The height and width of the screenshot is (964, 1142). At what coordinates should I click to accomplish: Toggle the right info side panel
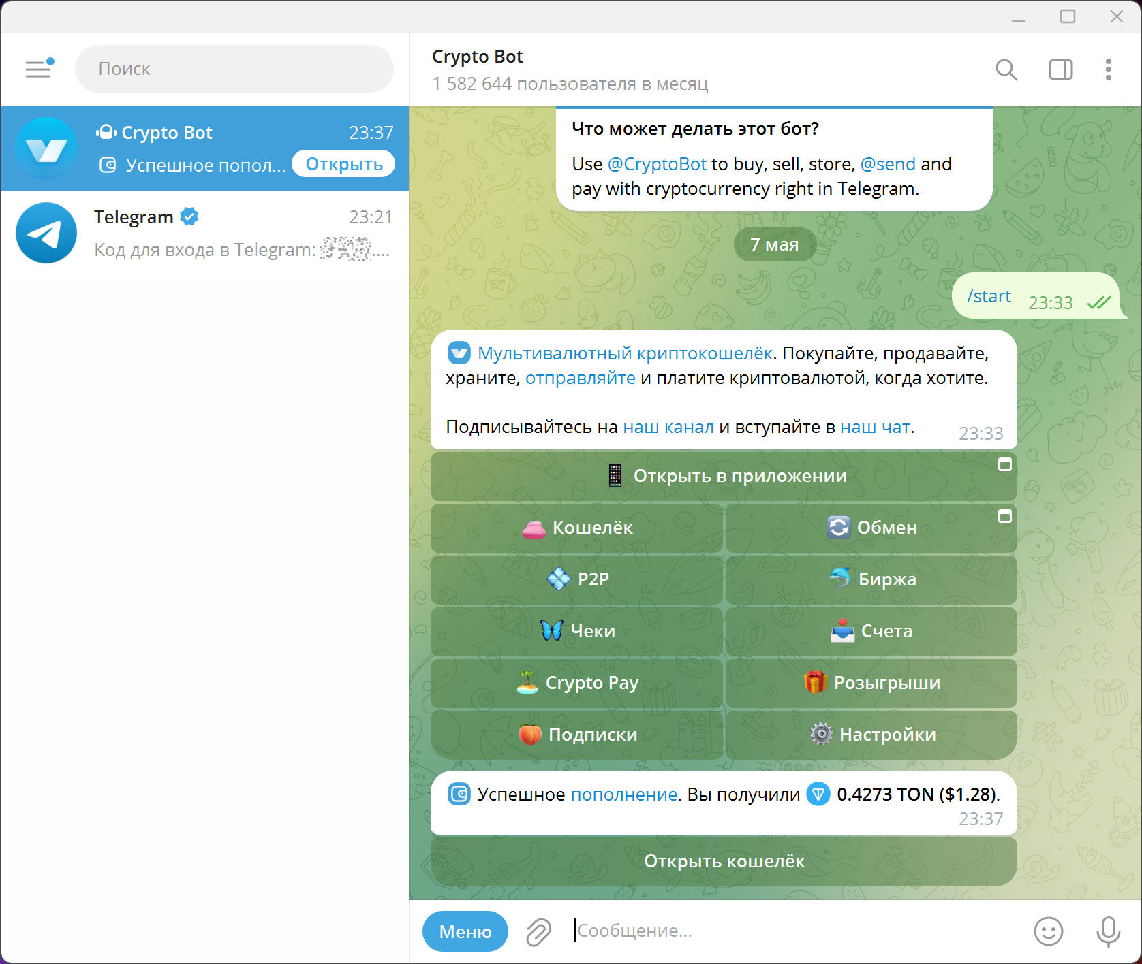[1061, 69]
